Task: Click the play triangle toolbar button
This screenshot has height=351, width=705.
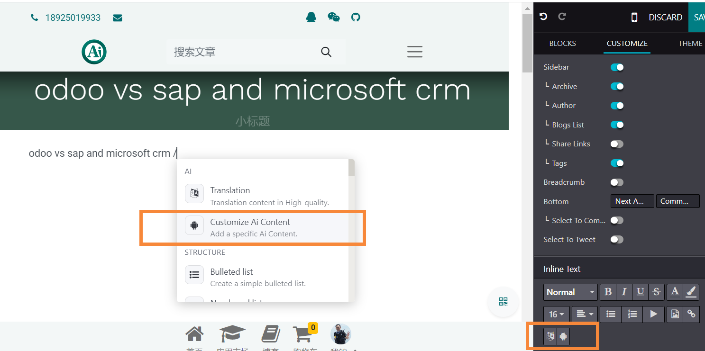Action: [x=653, y=314]
